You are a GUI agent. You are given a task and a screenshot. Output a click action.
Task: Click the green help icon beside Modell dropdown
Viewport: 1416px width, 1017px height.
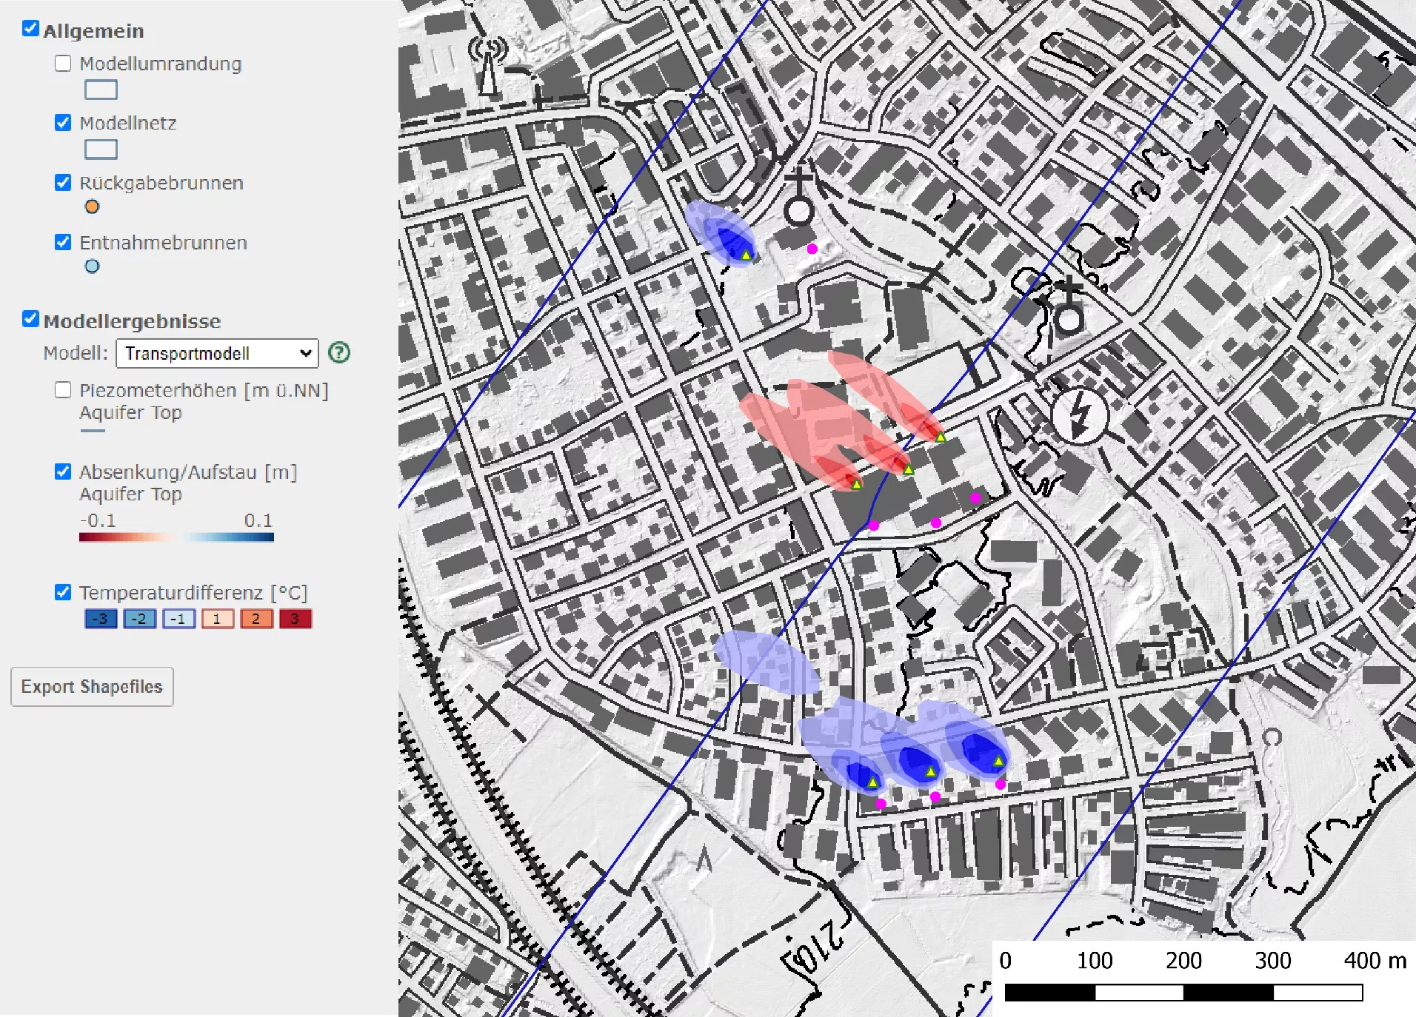pyautogui.click(x=339, y=353)
